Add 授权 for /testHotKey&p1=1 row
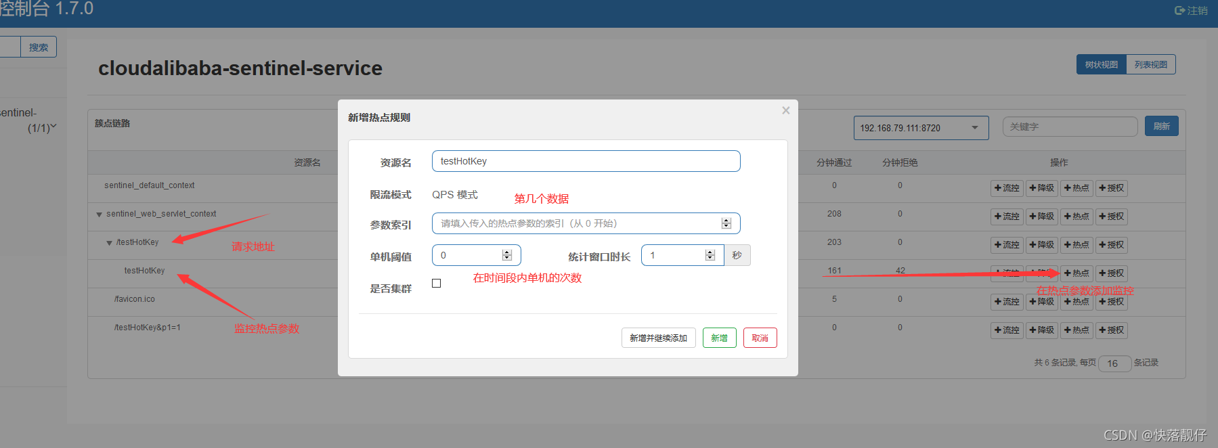1218x448 pixels. click(x=1111, y=330)
